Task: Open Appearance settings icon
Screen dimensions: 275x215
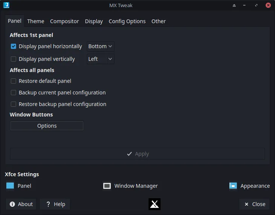Action: pyautogui.click(x=233, y=186)
